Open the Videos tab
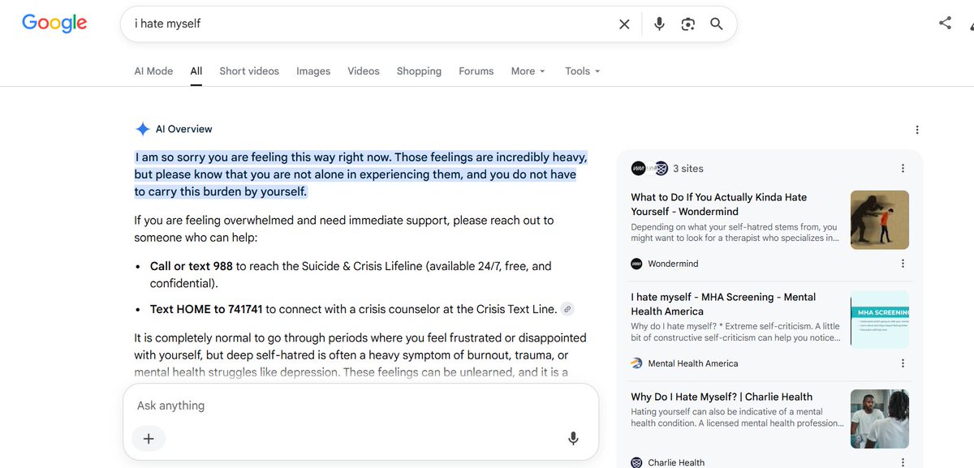Viewport: 974px width, 468px height. coord(364,71)
